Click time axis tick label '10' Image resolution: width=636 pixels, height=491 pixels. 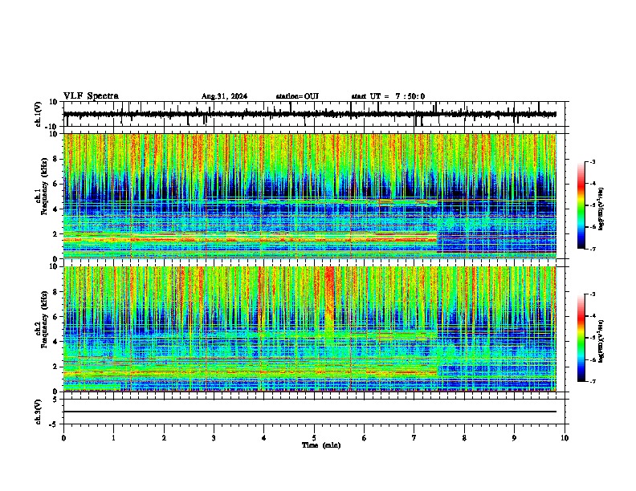[x=565, y=438]
